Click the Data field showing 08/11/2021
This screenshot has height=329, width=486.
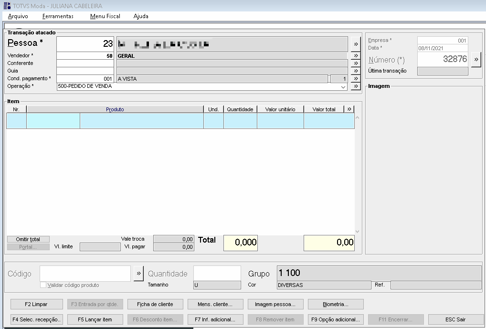click(x=443, y=48)
